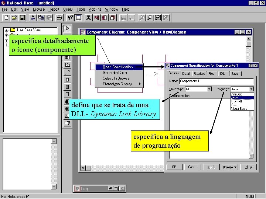Image resolution: width=266 pixels, height=199 pixels.
Task: Click the Browse Parent toolbar icon
Action: (x=123, y=18)
